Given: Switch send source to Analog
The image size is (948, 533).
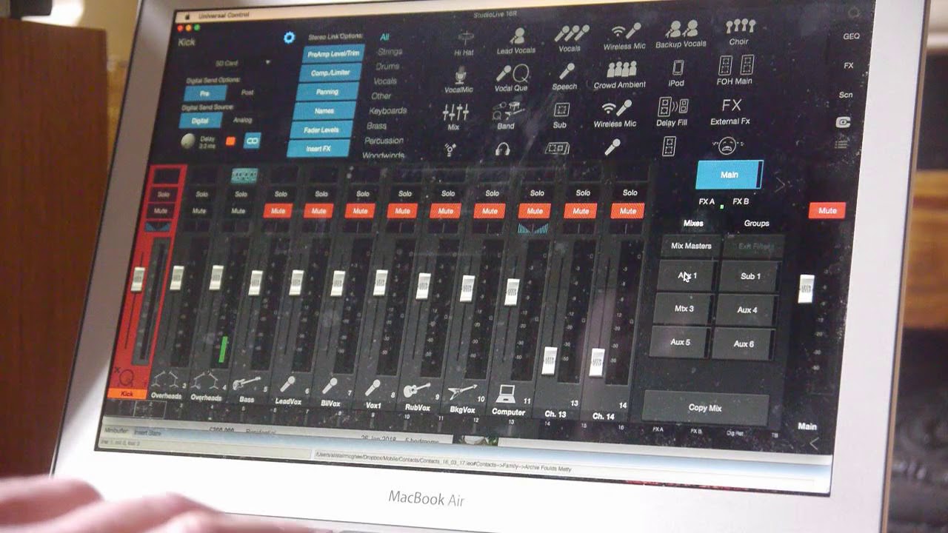Looking at the screenshot, I should point(242,120).
